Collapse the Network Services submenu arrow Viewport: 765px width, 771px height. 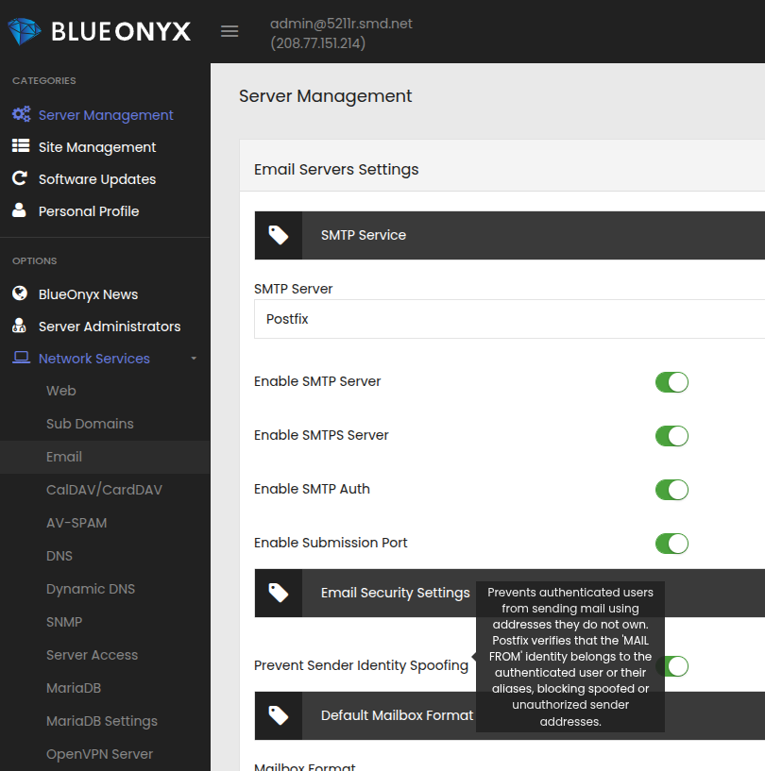[x=194, y=359]
